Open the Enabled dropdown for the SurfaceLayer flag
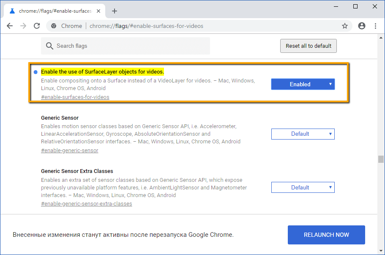The height and width of the screenshot is (255, 385). coord(303,84)
